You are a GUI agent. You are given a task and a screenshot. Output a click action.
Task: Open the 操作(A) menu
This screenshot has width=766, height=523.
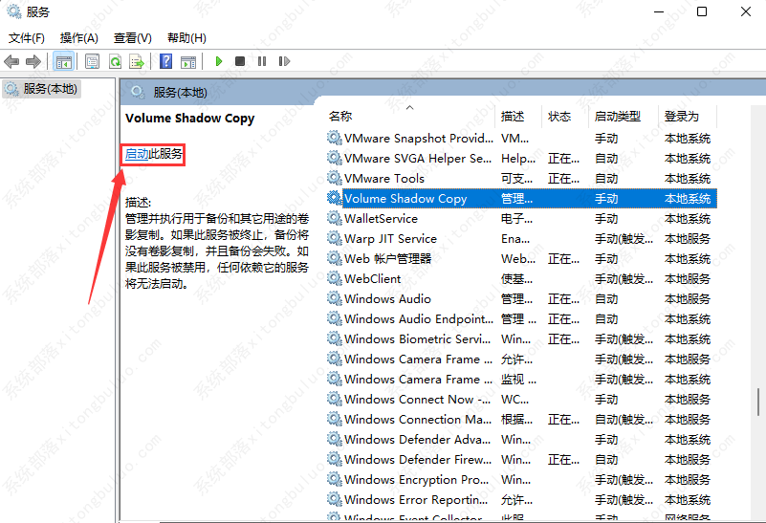(x=78, y=38)
